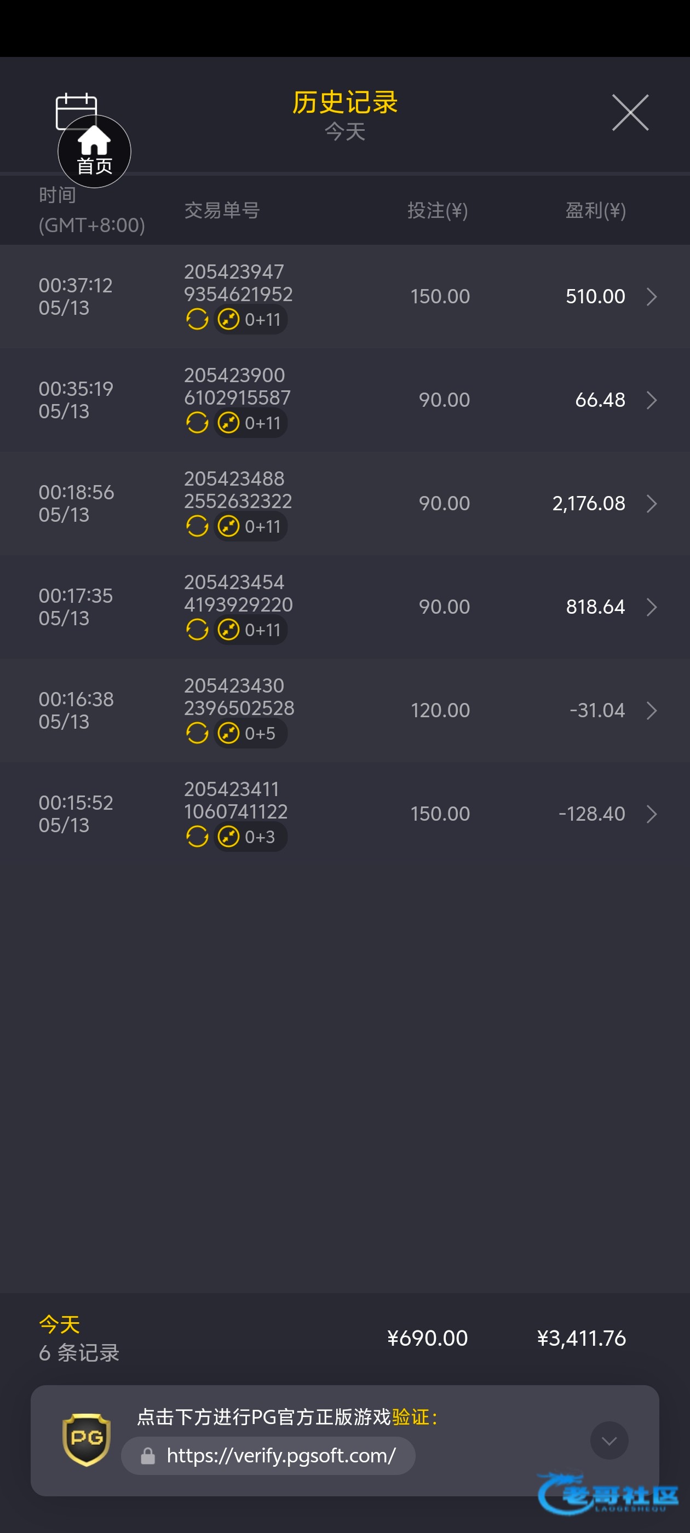Expand details arrow for the 510.00 profit row
Screen dimensions: 690x1533
pos(652,296)
